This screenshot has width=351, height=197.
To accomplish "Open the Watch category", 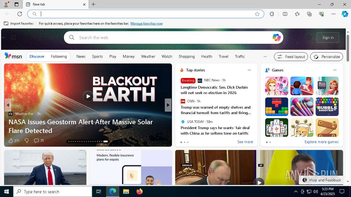I will (167, 56).
